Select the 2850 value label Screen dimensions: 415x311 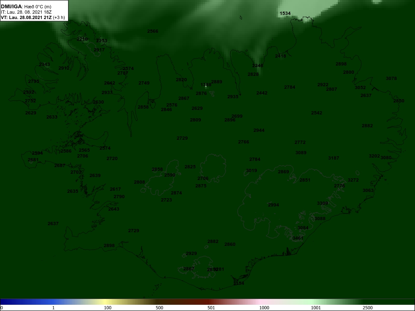pyautogui.click(x=398, y=101)
